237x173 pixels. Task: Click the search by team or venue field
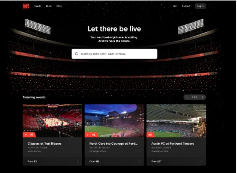pyautogui.click(x=115, y=54)
